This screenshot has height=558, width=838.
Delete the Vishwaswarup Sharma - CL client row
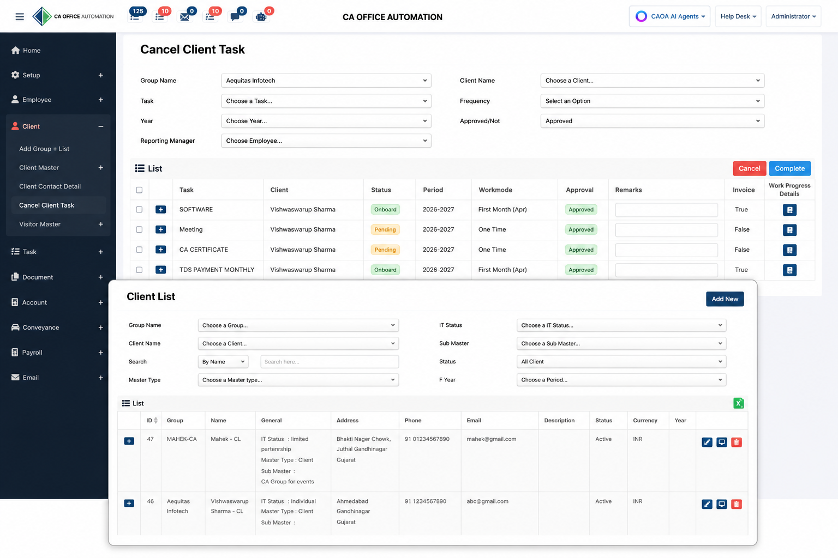click(737, 504)
